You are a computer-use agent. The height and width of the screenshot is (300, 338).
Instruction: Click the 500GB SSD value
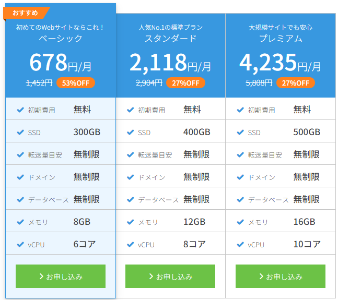[x=307, y=132]
